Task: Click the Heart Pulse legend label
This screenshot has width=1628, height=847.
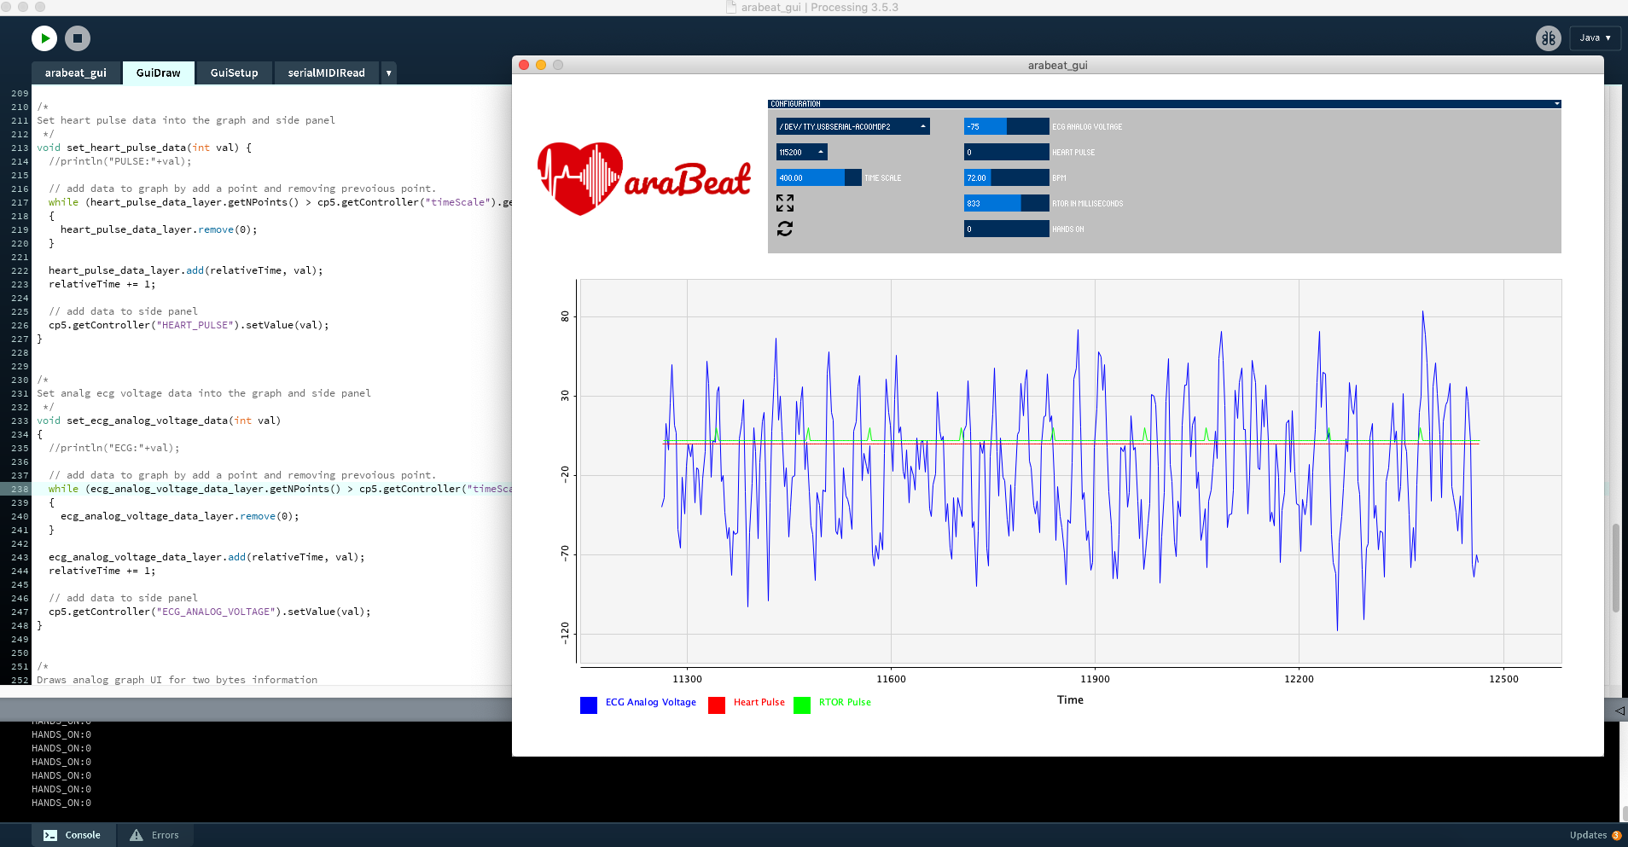Action: coord(759,702)
